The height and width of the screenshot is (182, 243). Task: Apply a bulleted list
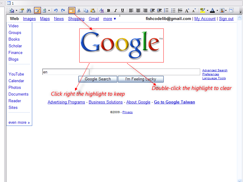point(173,11)
